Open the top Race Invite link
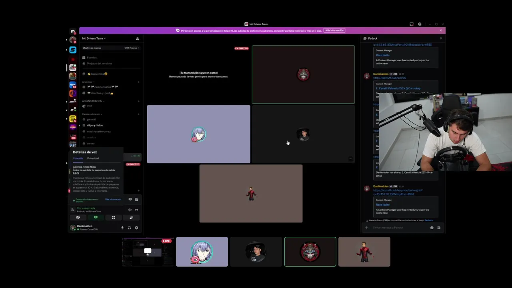This screenshot has height=288, width=512. pos(382,55)
